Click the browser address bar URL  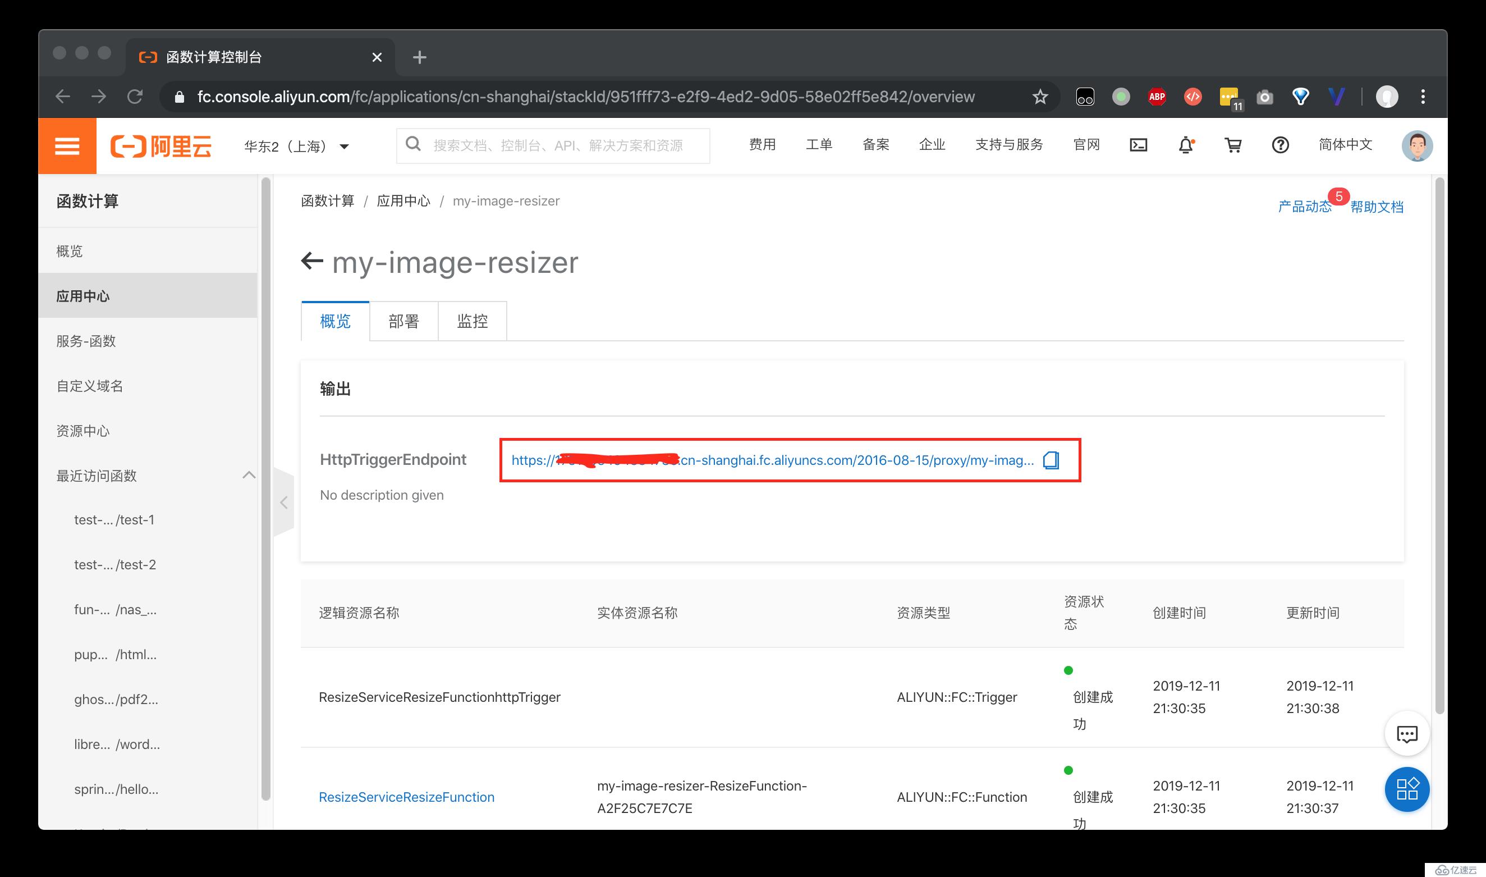click(586, 97)
